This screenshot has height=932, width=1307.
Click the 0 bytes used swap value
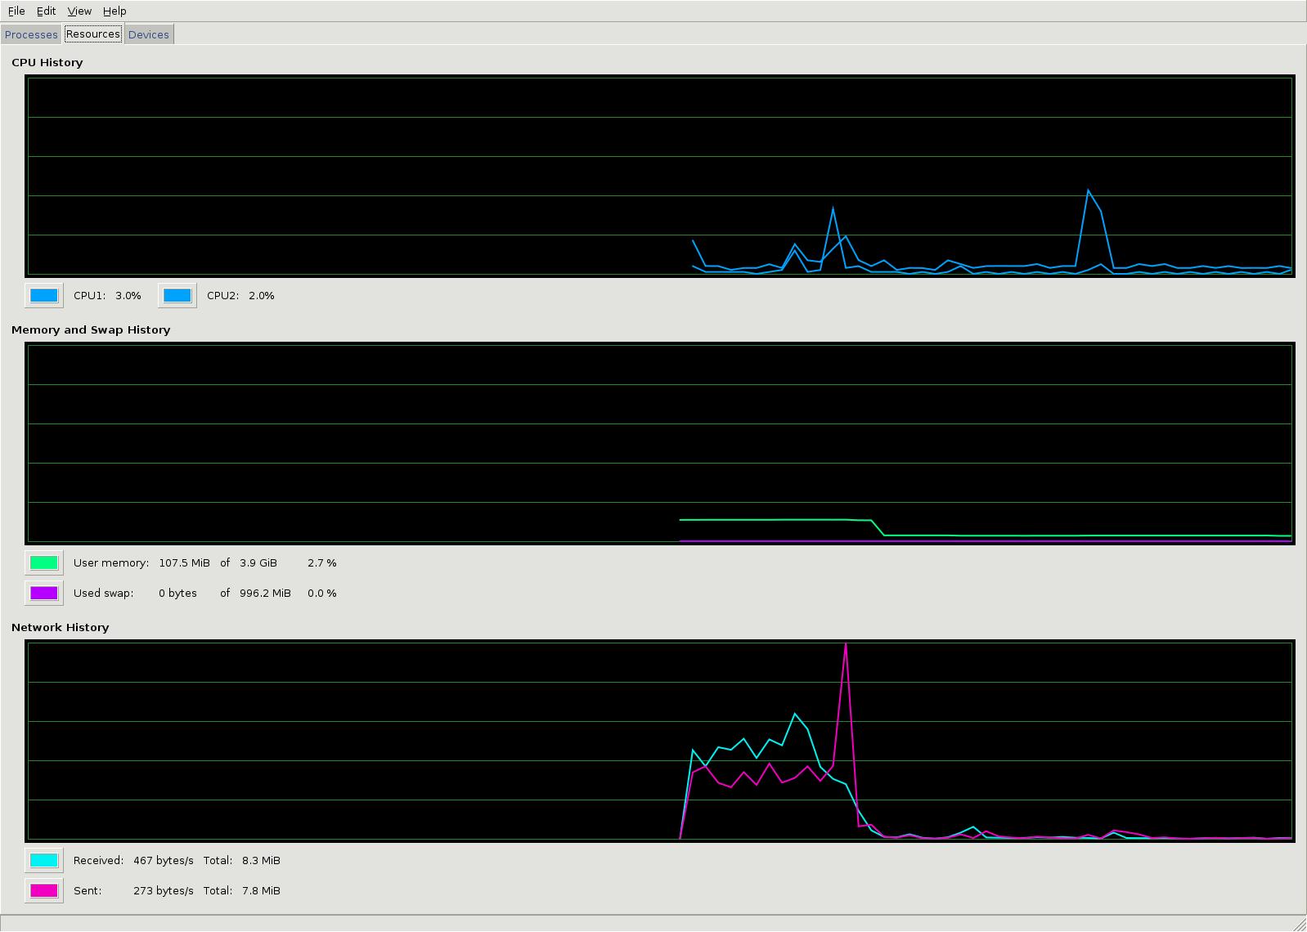177,593
